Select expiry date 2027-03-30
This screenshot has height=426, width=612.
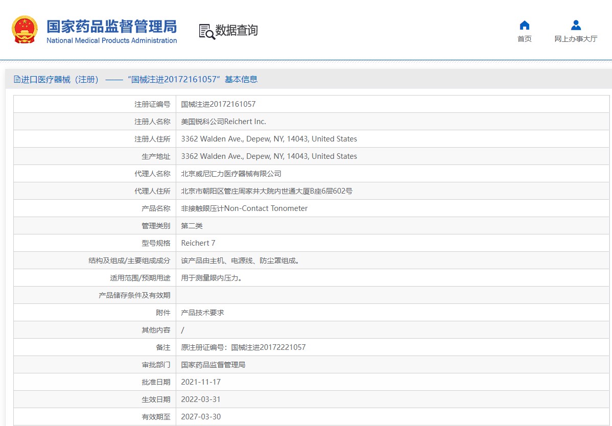201,417
